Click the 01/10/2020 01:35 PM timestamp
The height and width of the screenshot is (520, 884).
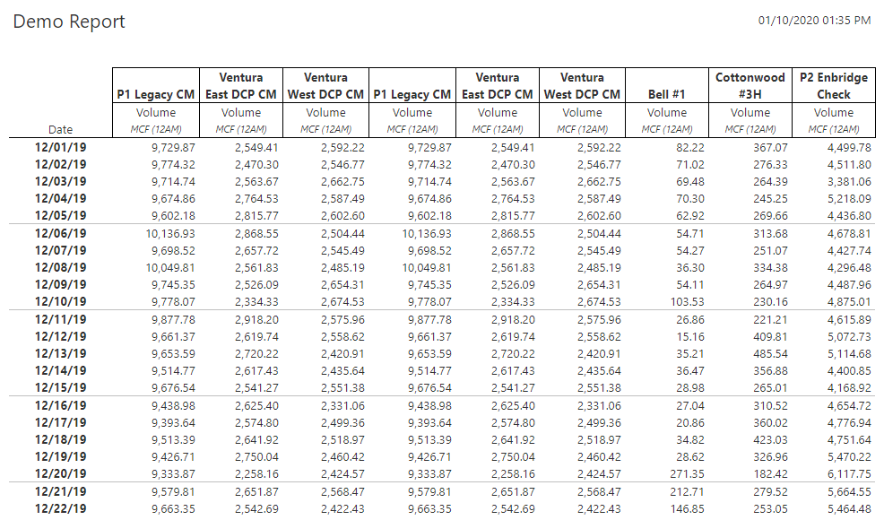click(x=814, y=21)
